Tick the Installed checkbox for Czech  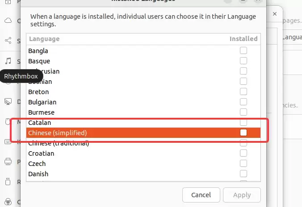pos(243,163)
